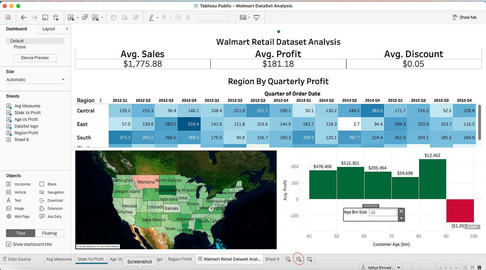Image resolution: width=486 pixels, height=270 pixels.
Task: Toggle Floating mode for dashboard objects
Action: pyautogui.click(x=49, y=233)
